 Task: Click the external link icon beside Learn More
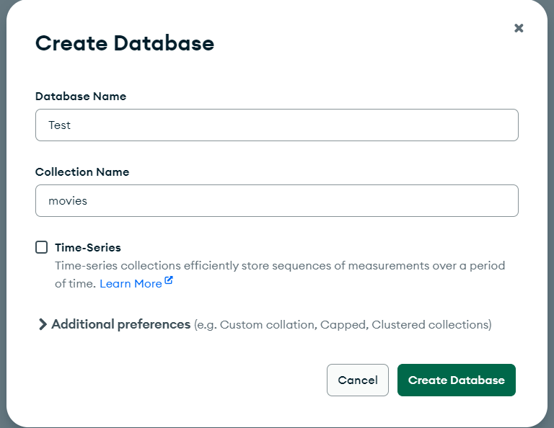click(169, 281)
